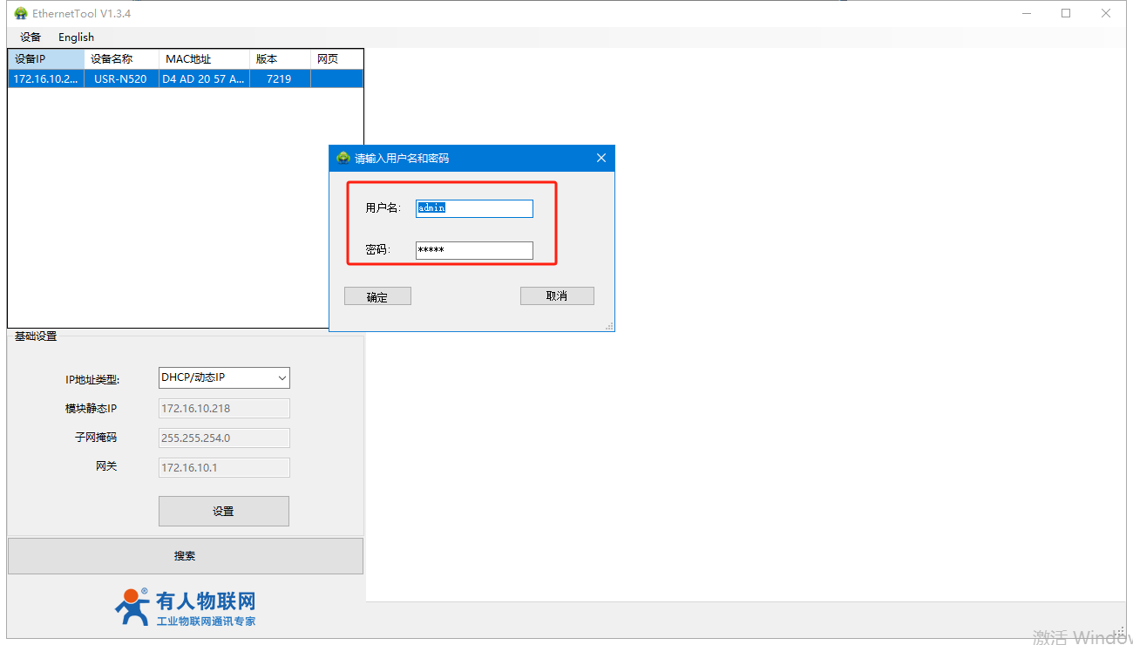Image resolution: width=1133 pixels, height=645 pixels.
Task: Click the dialog resize grip corner
Action: click(609, 326)
